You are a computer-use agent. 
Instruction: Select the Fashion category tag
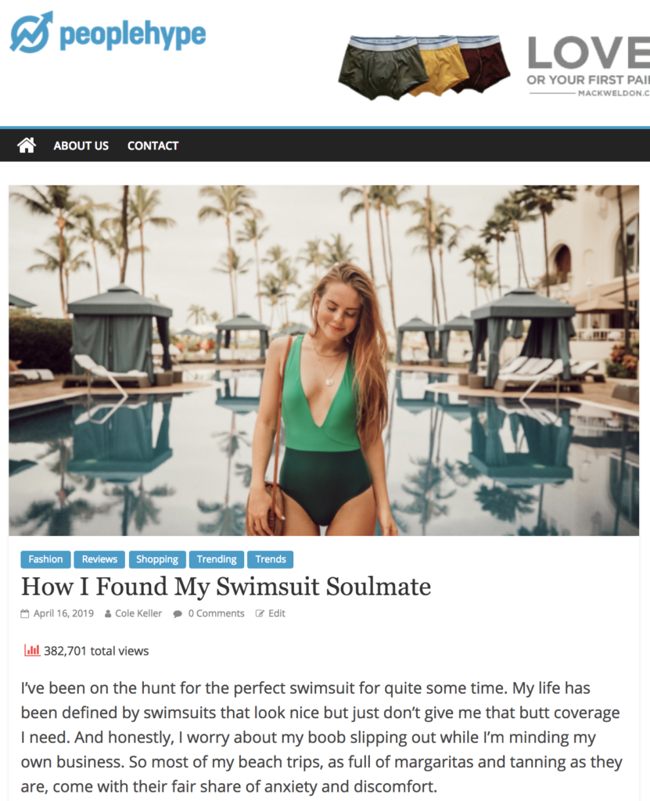(x=45, y=559)
